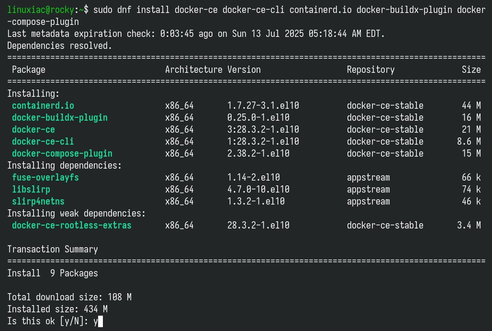Click the fuse-overlayfs dependency name

45,177
